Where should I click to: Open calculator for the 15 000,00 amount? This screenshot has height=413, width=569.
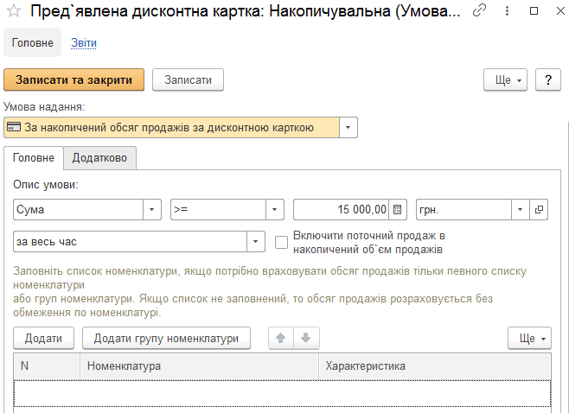click(398, 210)
